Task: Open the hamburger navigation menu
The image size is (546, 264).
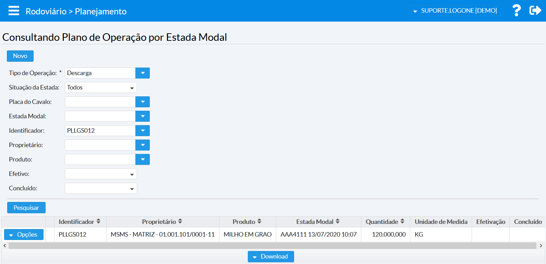Action: coord(14,11)
